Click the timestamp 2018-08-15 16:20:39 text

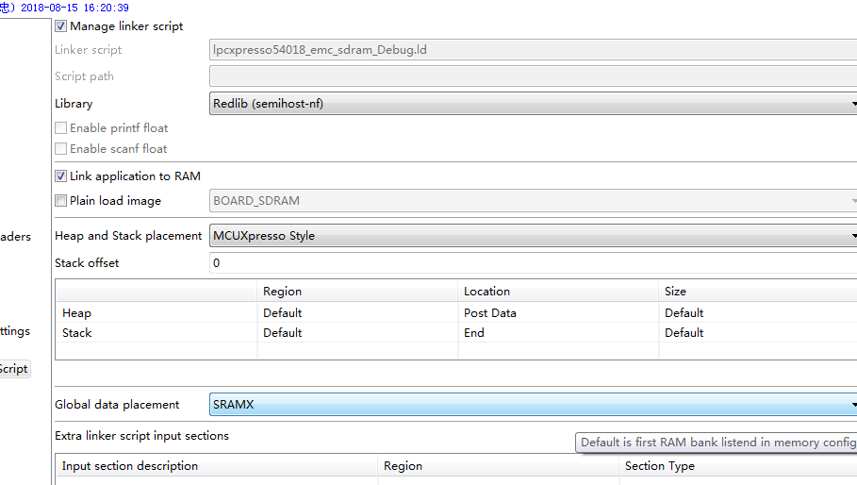click(74, 8)
